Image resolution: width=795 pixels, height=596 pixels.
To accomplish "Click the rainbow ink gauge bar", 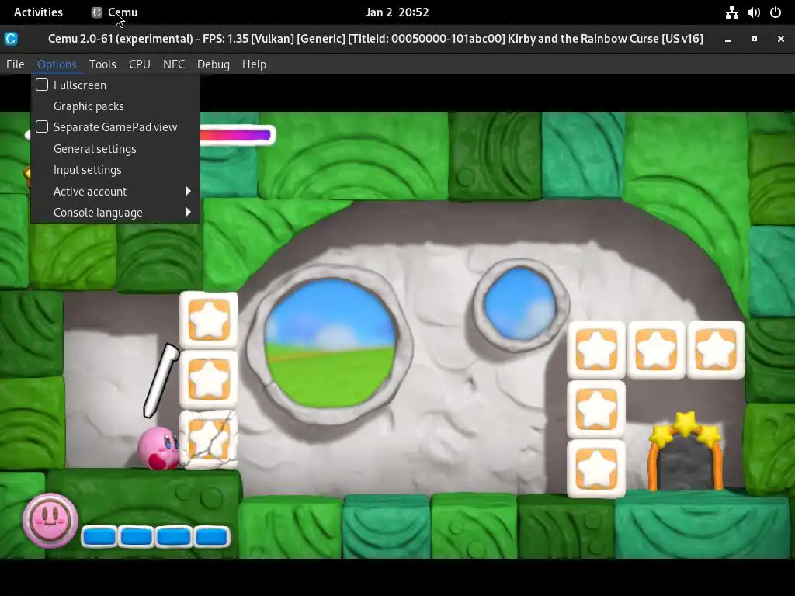I will (x=238, y=135).
